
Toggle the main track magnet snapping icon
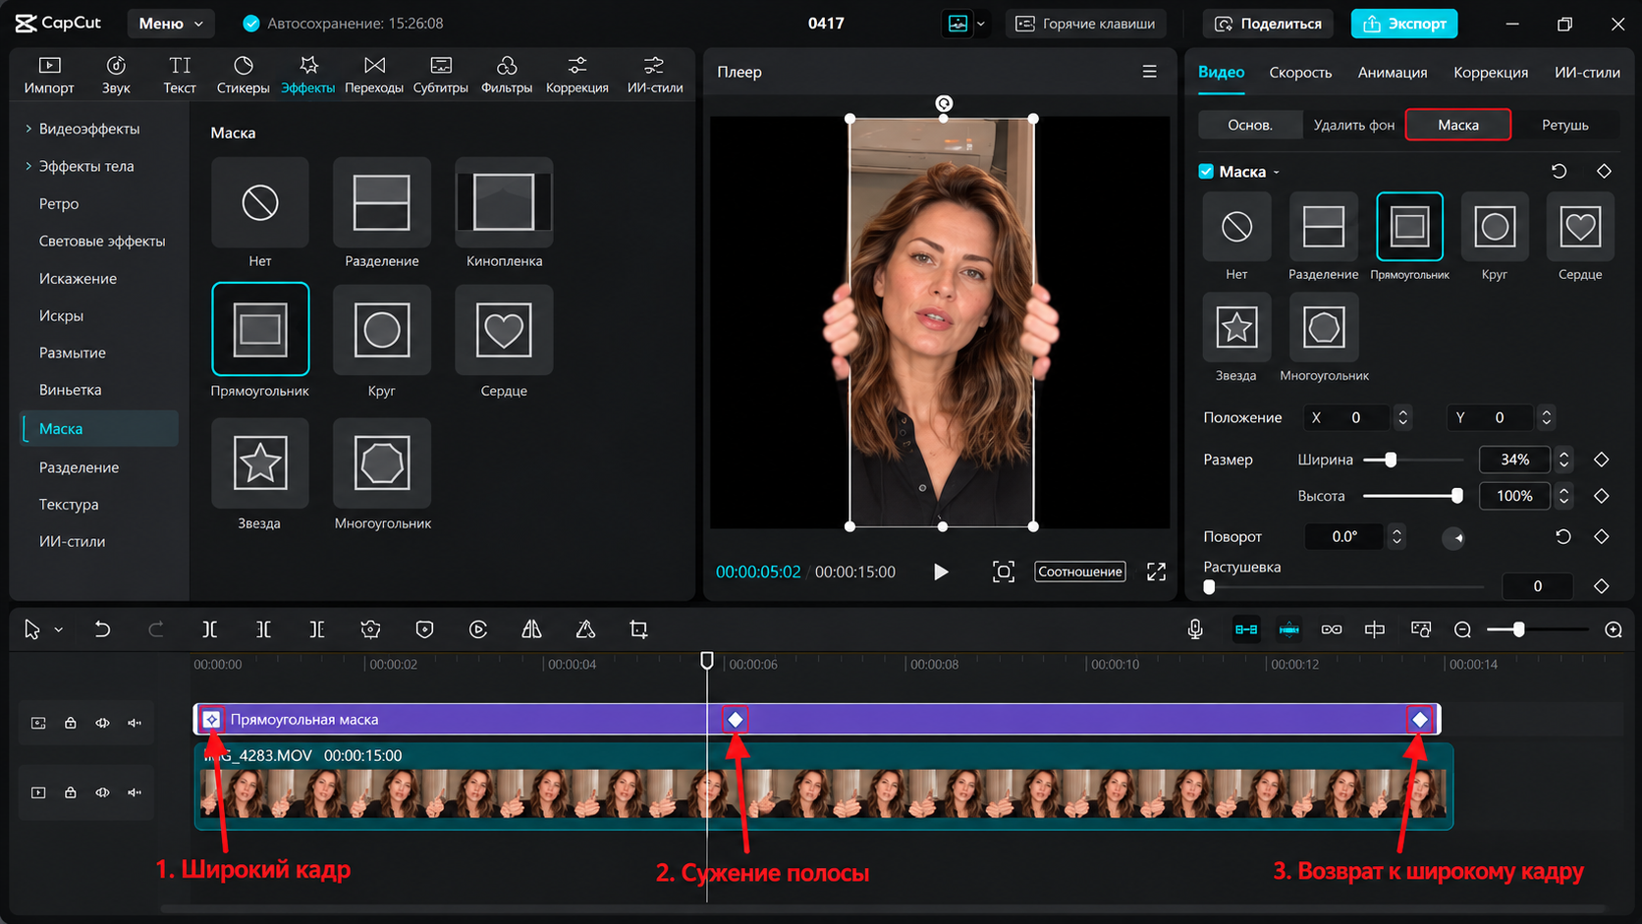(1246, 629)
